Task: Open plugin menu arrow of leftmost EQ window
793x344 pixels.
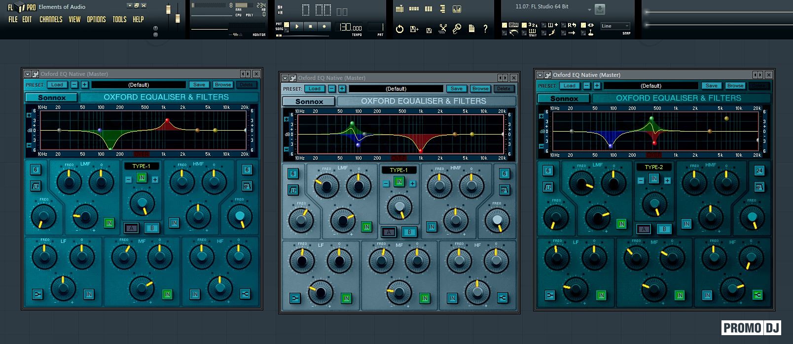Action: coord(28,74)
